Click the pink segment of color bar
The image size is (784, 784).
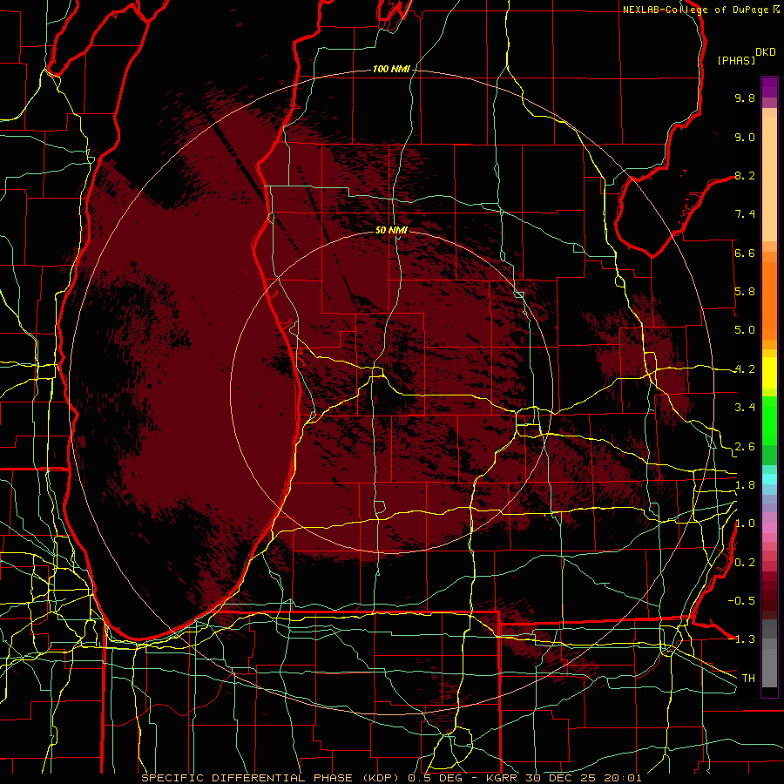(769, 528)
